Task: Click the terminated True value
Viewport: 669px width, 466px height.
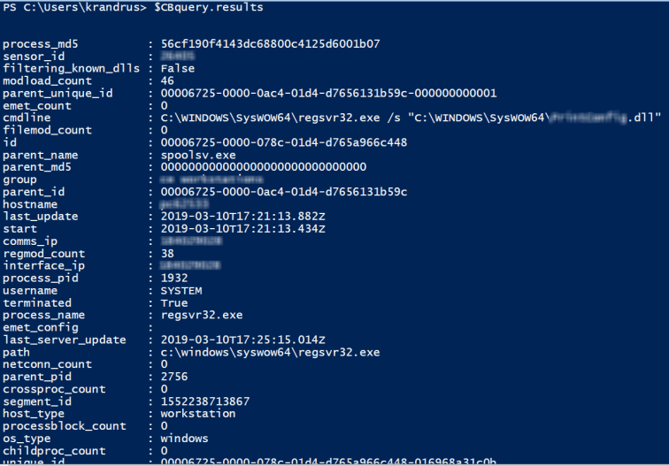Action: coord(173,303)
